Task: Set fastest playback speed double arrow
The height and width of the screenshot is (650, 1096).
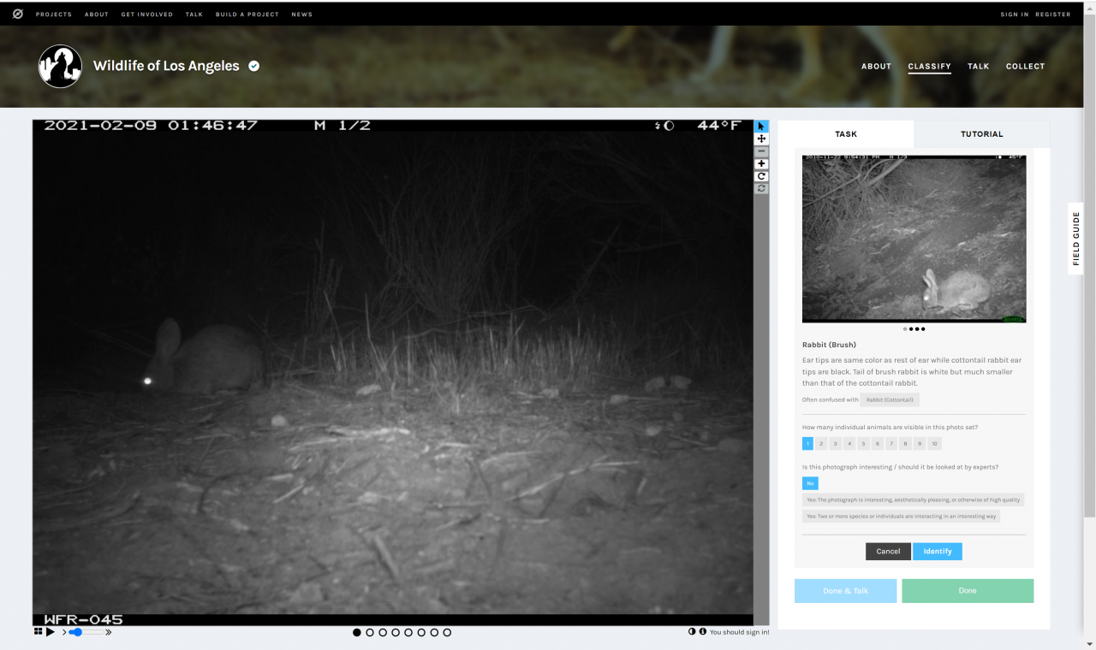Action: 109,632
